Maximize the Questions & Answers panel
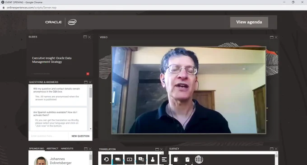Image resolution: width=307 pixels, height=165 pixels. click(x=86, y=82)
